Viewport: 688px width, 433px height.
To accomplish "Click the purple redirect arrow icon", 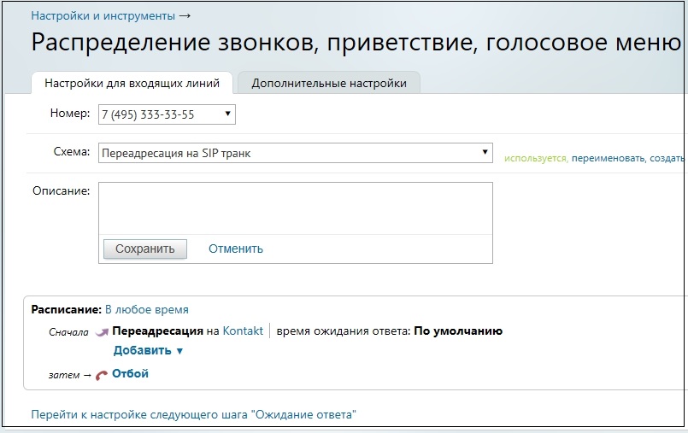I will 102,332.
